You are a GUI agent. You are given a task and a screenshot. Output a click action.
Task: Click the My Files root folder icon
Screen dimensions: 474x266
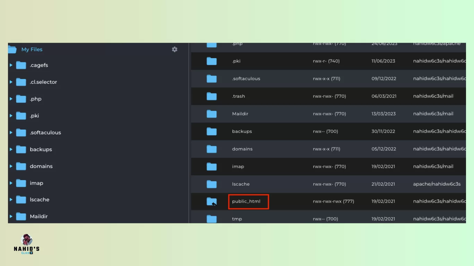[x=12, y=50]
